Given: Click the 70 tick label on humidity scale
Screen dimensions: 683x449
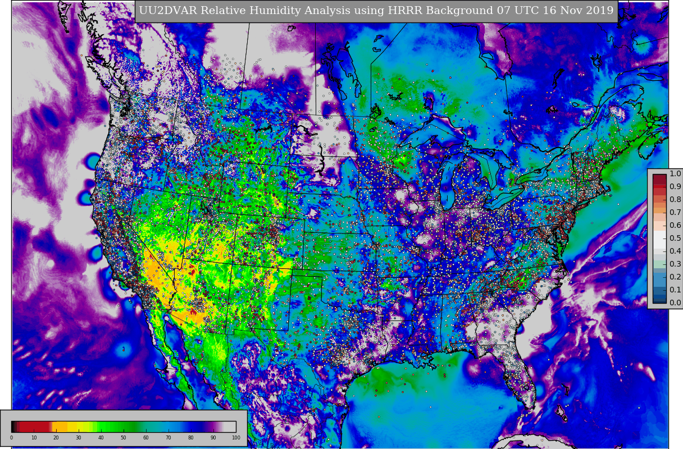Looking at the screenshot, I should (169, 438).
